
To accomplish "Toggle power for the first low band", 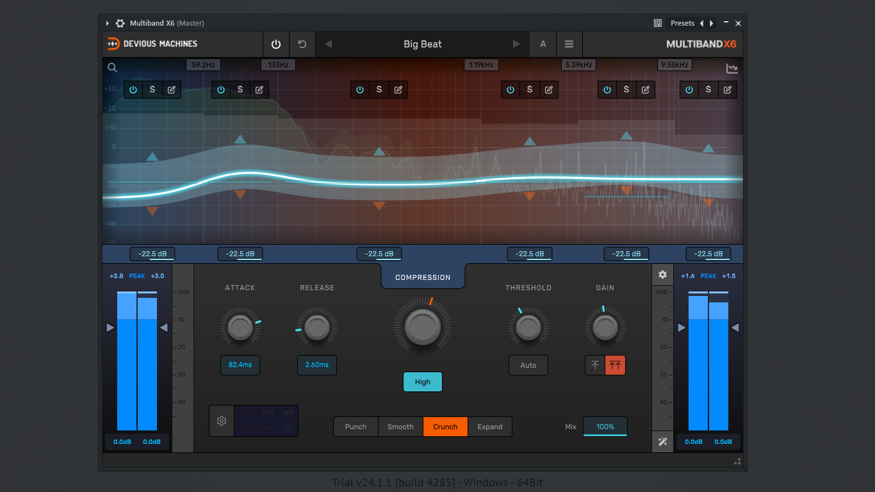I will pos(133,90).
